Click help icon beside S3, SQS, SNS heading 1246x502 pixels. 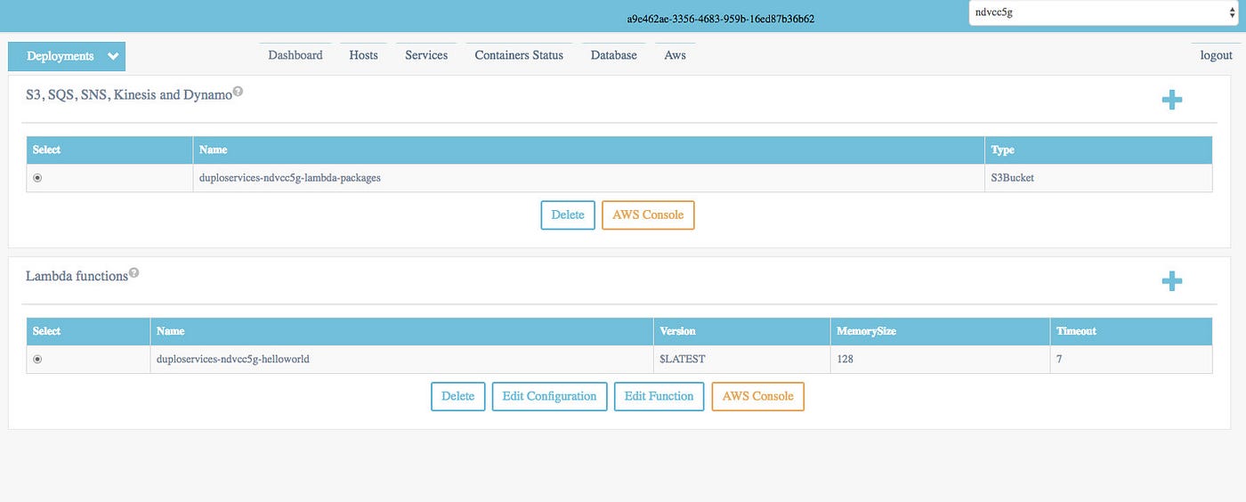(x=238, y=92)
